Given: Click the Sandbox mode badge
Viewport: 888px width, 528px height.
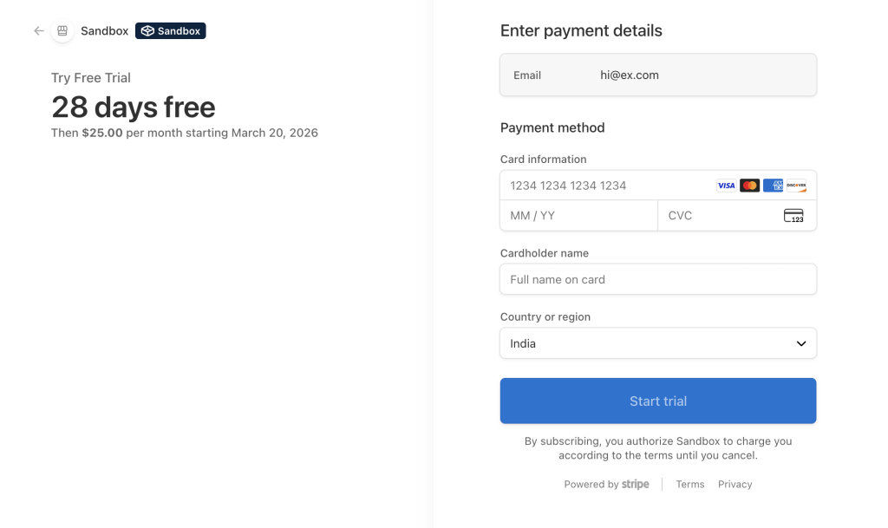Looking at the screenshot, I should (171, 31).
